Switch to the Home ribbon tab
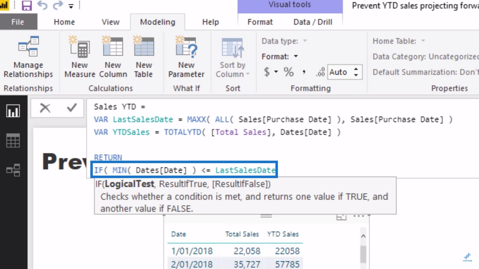The image size is (479, 269). (x=64, y=22)
